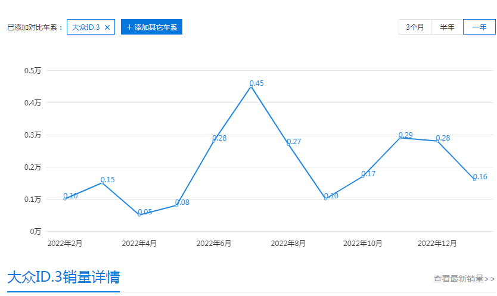Click the 2022年6月 axis label
This screenshot has height=296, width=497.
pos(213,244)
